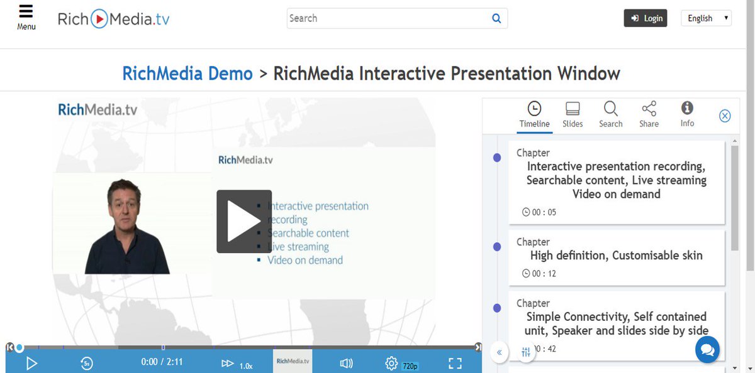Screen dimensions: 755x373
Task: Close the interactive sidebar panel
Action: coord(725,116)
